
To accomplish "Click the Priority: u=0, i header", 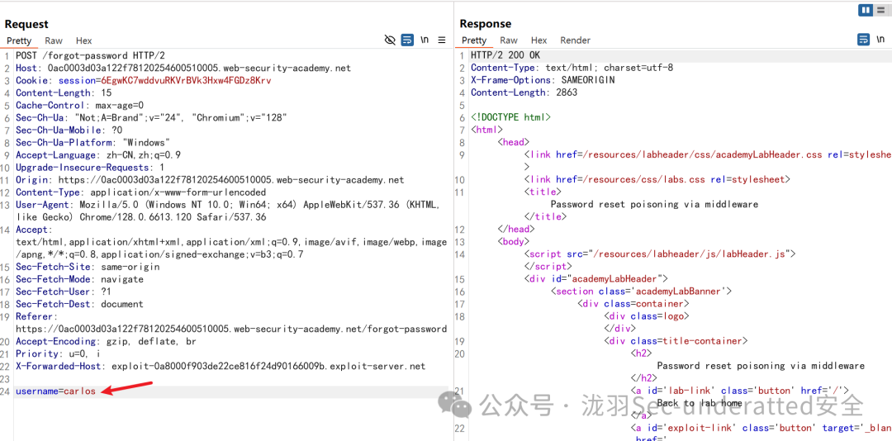I will [59, 354].
